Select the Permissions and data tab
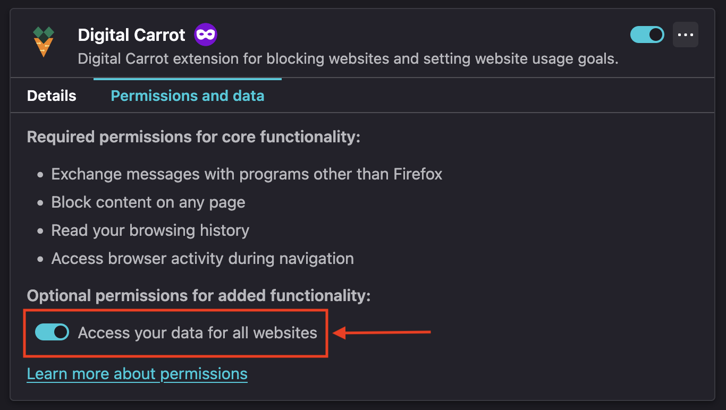Image resolution: width=726 pixels, height=410 pixels. [188, 96]
